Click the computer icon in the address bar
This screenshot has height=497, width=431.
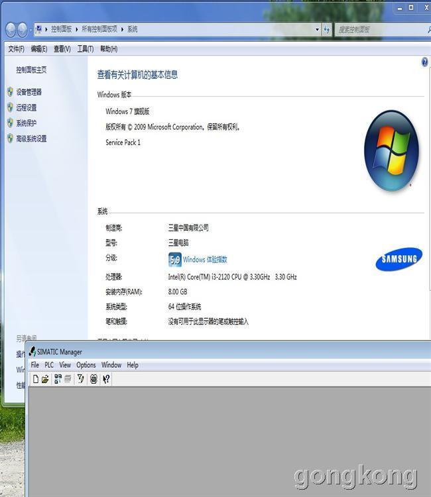[x=38, y=29]
